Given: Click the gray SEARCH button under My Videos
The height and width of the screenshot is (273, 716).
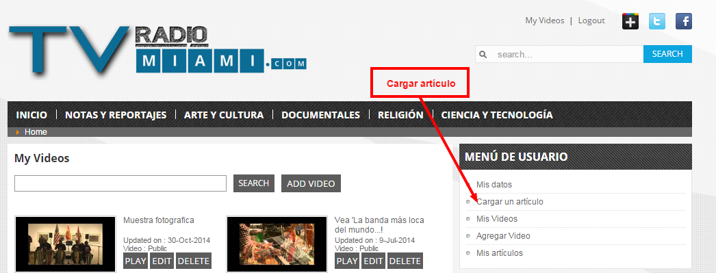Looking at the screenshot, I should pos(254,183).
